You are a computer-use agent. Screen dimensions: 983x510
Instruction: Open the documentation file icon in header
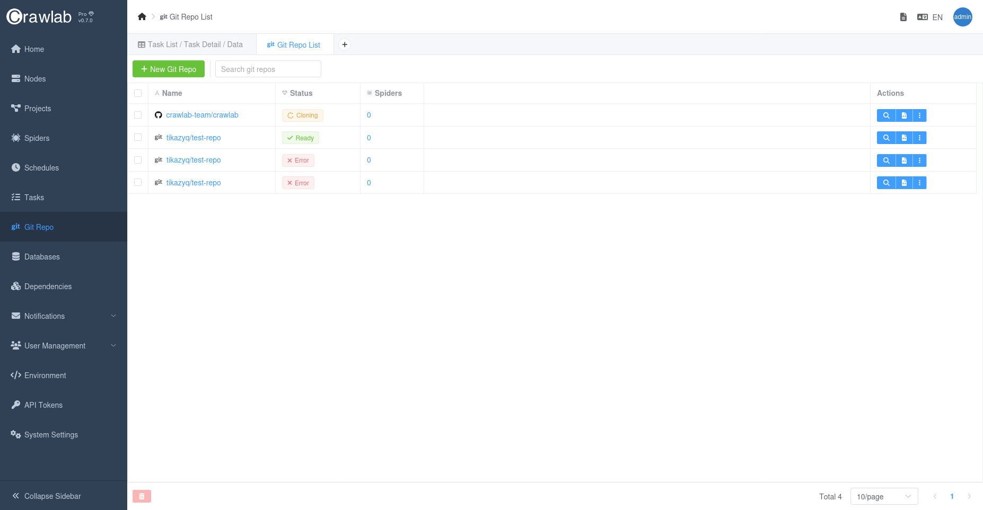(x=903, y=17)
